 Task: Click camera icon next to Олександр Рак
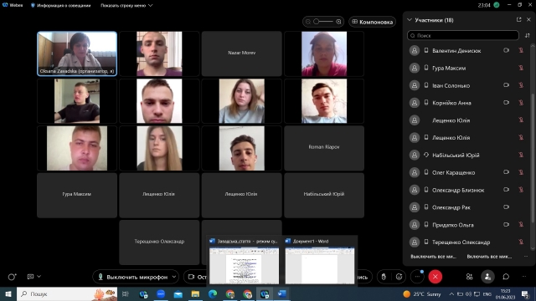(x=506, y=207)
